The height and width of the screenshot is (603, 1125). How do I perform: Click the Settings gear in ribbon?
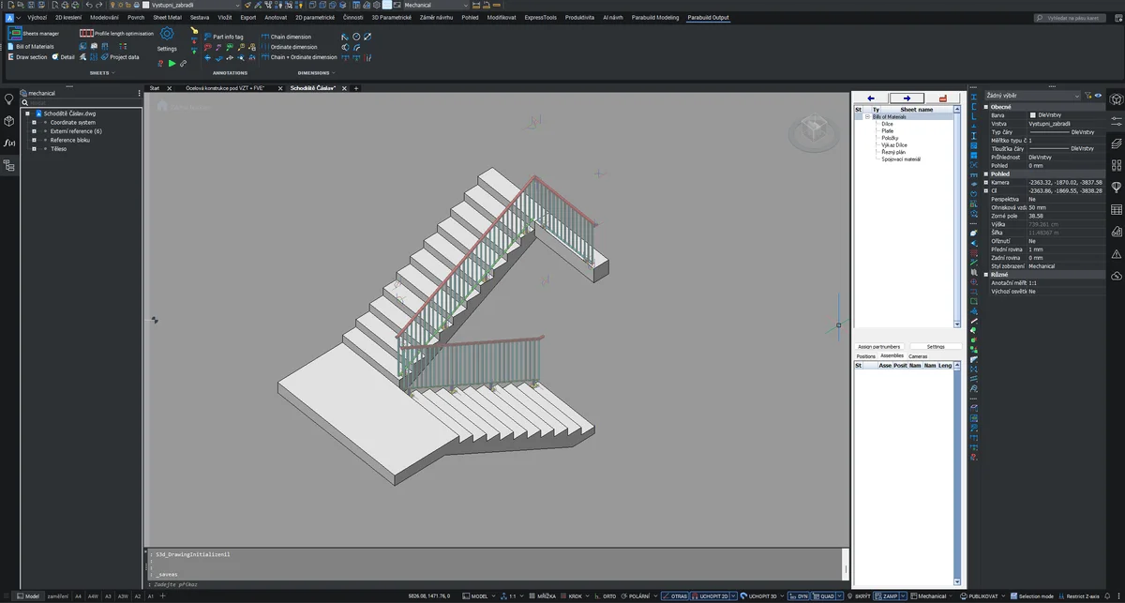pos(167,35)
